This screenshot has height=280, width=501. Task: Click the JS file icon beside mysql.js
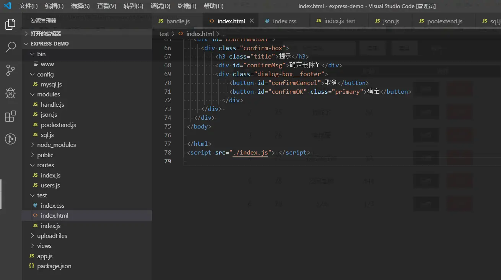point(35,84)
